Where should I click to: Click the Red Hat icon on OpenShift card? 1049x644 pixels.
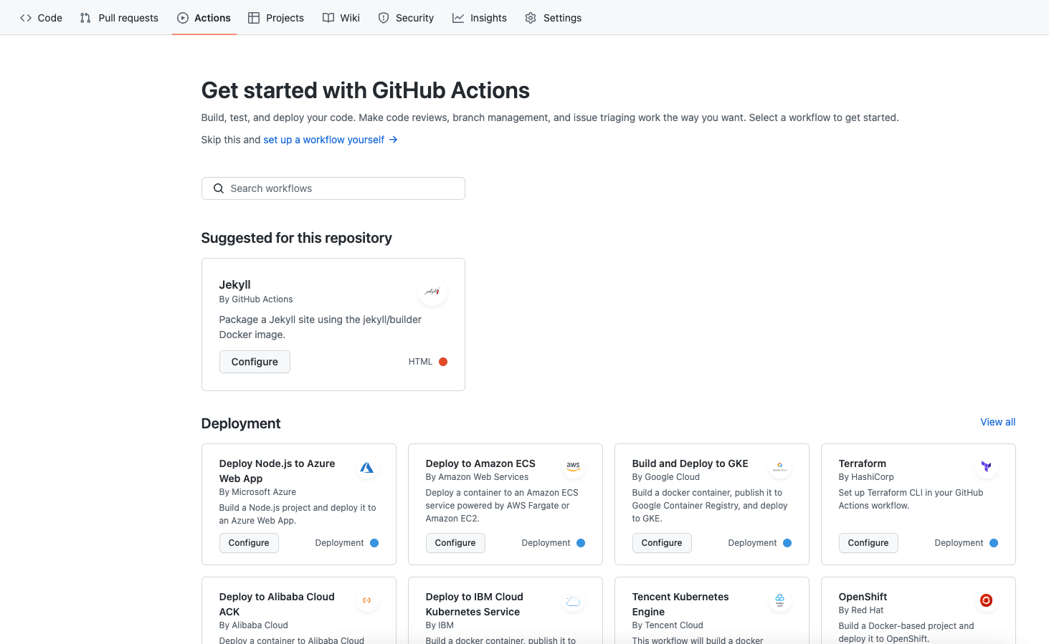coord(986,600)
